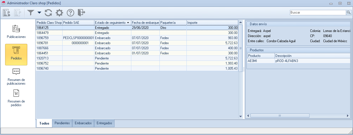
Task: Click the Productos horizontal scrollbar thumb
Action: (x=280, y=115)
